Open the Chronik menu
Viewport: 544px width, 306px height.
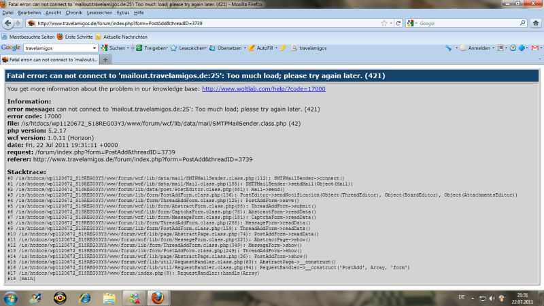[74, 12]
